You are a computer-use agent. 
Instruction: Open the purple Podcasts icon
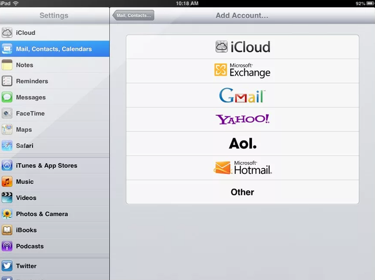(7, 246)
